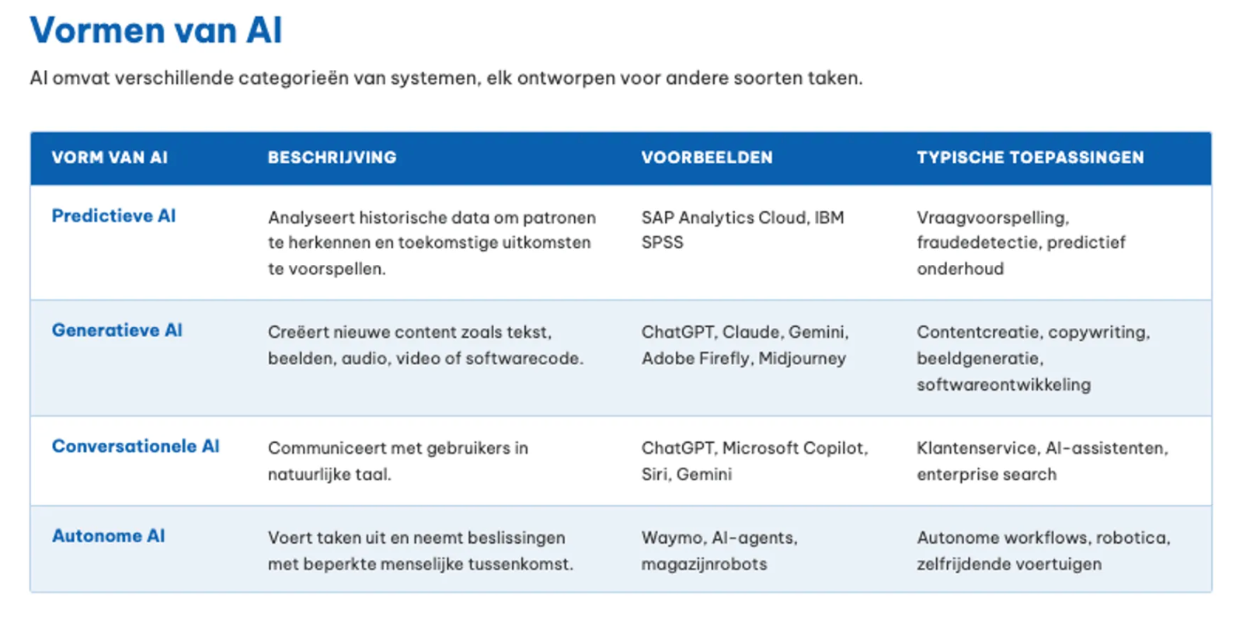The width and height of the screenshot is (1243, 623).
Task: Click the Predictieve AI row title
Action: pos(113,216)
